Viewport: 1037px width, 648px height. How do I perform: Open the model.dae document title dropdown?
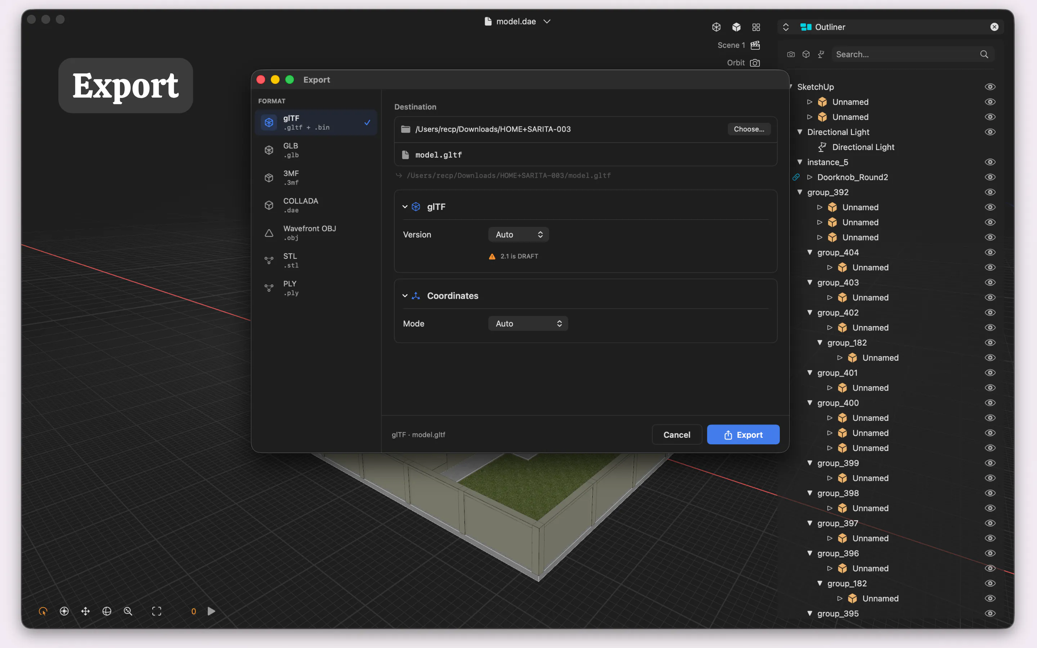(x=547, y=22)
